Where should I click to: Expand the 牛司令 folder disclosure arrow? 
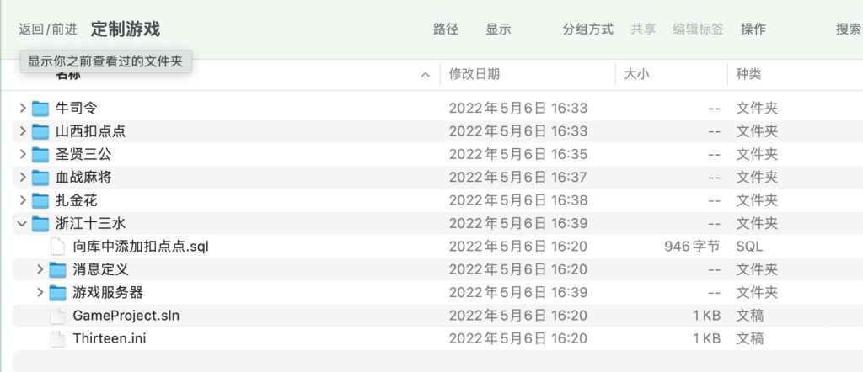pyautogui.click(x=23, y=109)
